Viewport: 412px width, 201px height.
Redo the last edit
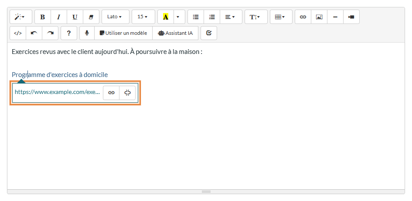click(50, 33)
